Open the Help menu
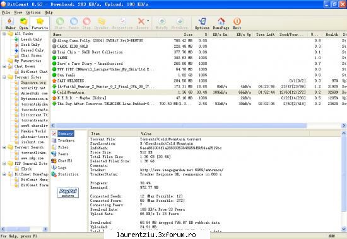The width and height of the screenshot is (347, 239). point(48,13)
